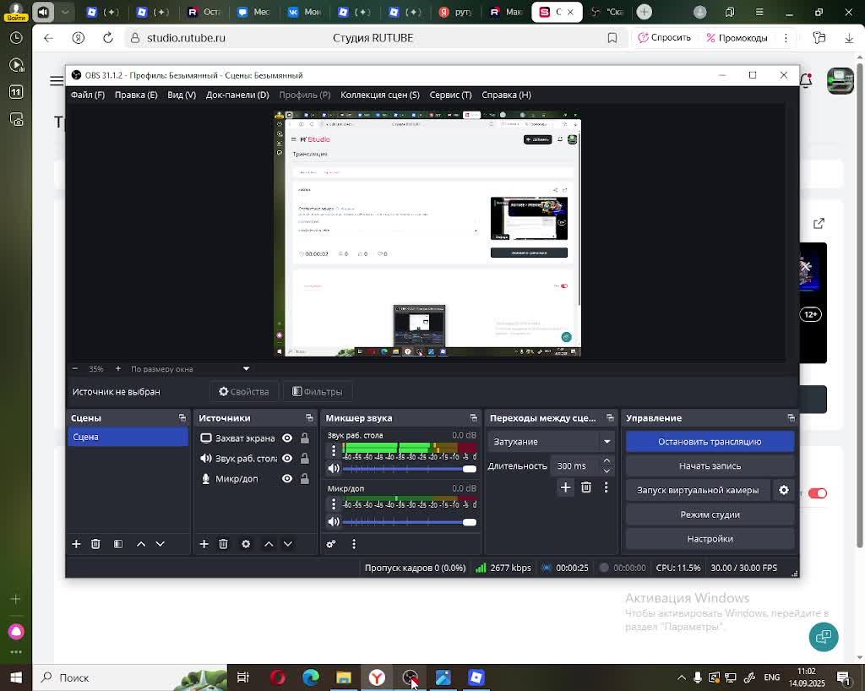Adjust Микр/доп volume slider
This screenshot has width=865, height=691.
(409, 522)
